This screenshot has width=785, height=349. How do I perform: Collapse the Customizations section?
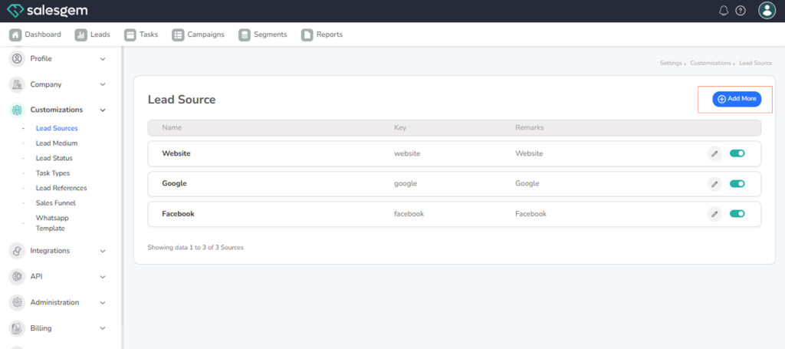click(103, 110)
